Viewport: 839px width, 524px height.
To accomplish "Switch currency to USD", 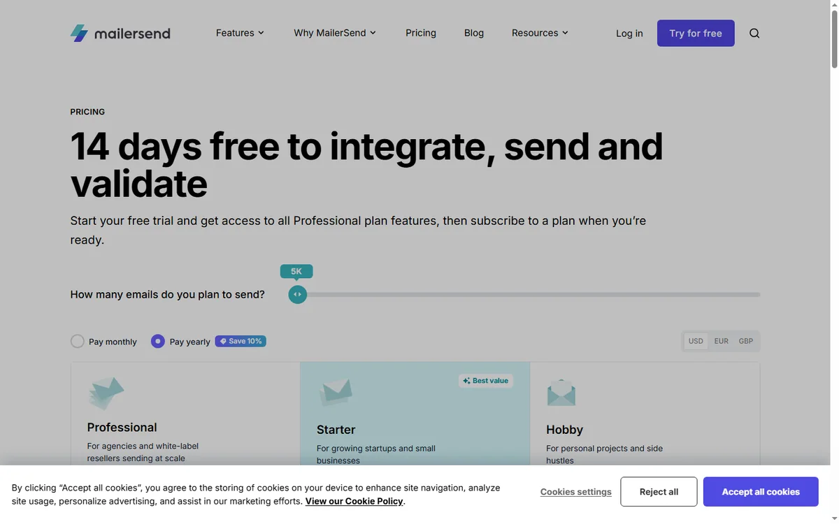I will coord(696,341).
